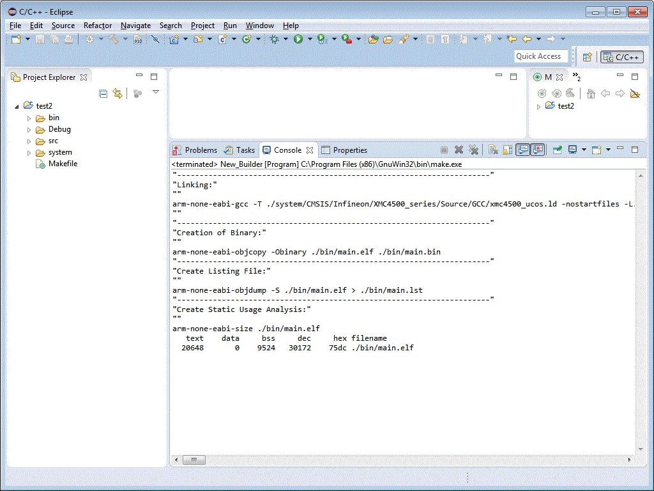Expand the system folder in Project Explorer
Image resolution: width=654 pixels, height=491 pixels.
[29, 153]
